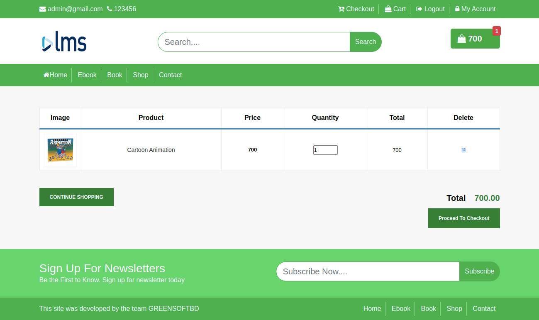This screenshot has height=320, width=539.
Task: Click the Cartoon Animation product thumbnail
Action: coord(60,149)
